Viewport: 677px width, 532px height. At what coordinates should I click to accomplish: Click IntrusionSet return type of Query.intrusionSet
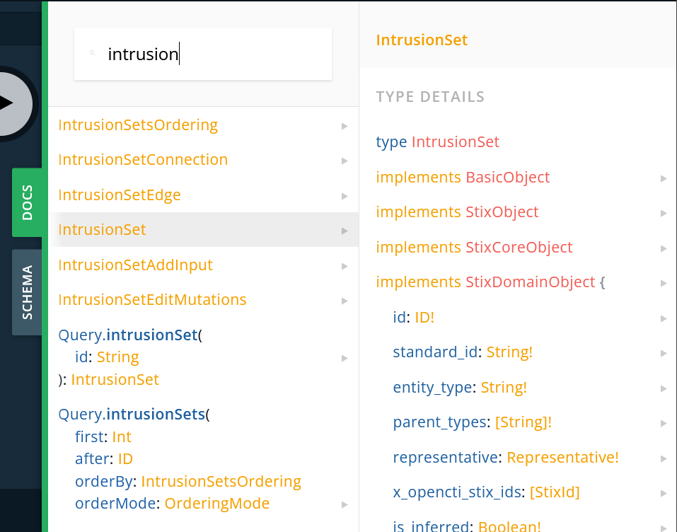(115, 380)
